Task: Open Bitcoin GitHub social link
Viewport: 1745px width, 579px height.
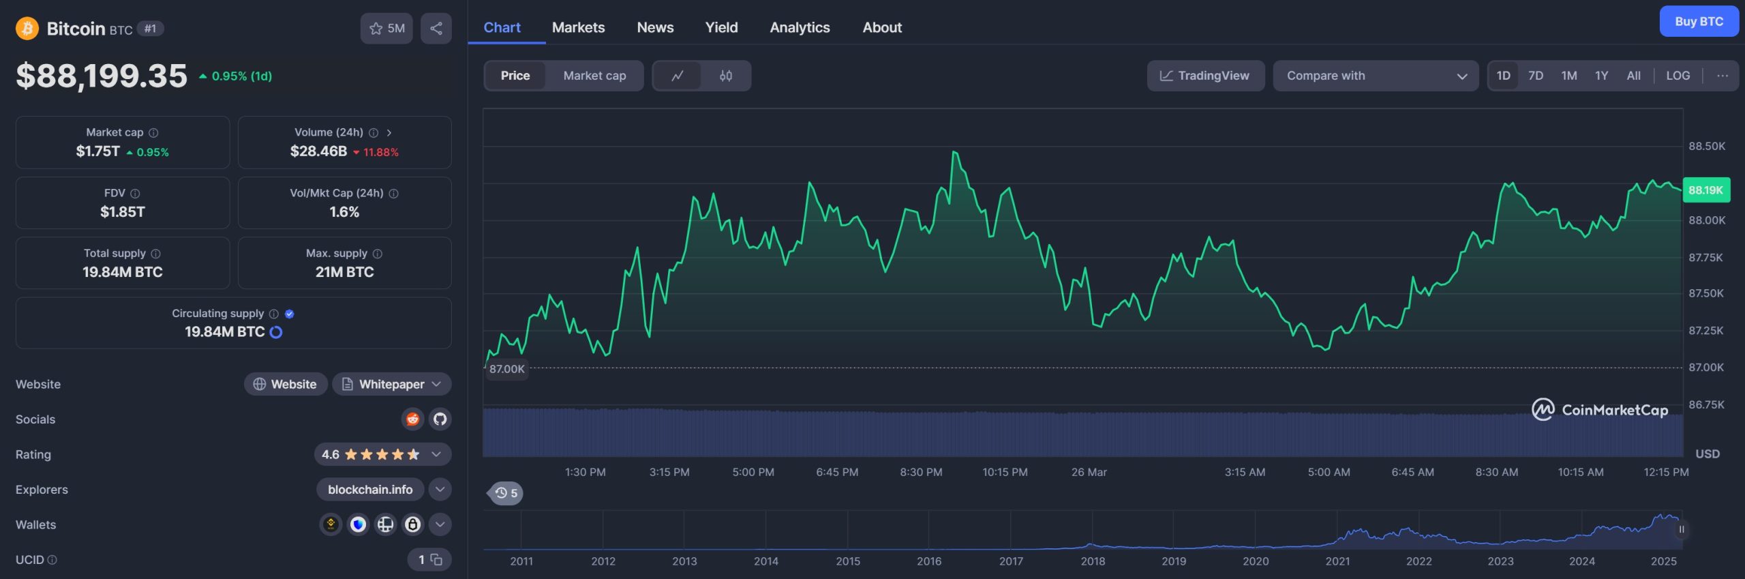Action: pos(440,419)
